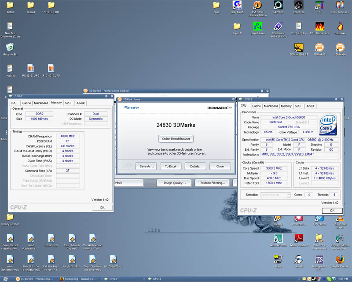This screenshot has width=352, height=282.
Task: Open the Temp Log.log file
Action: point(299,28)
